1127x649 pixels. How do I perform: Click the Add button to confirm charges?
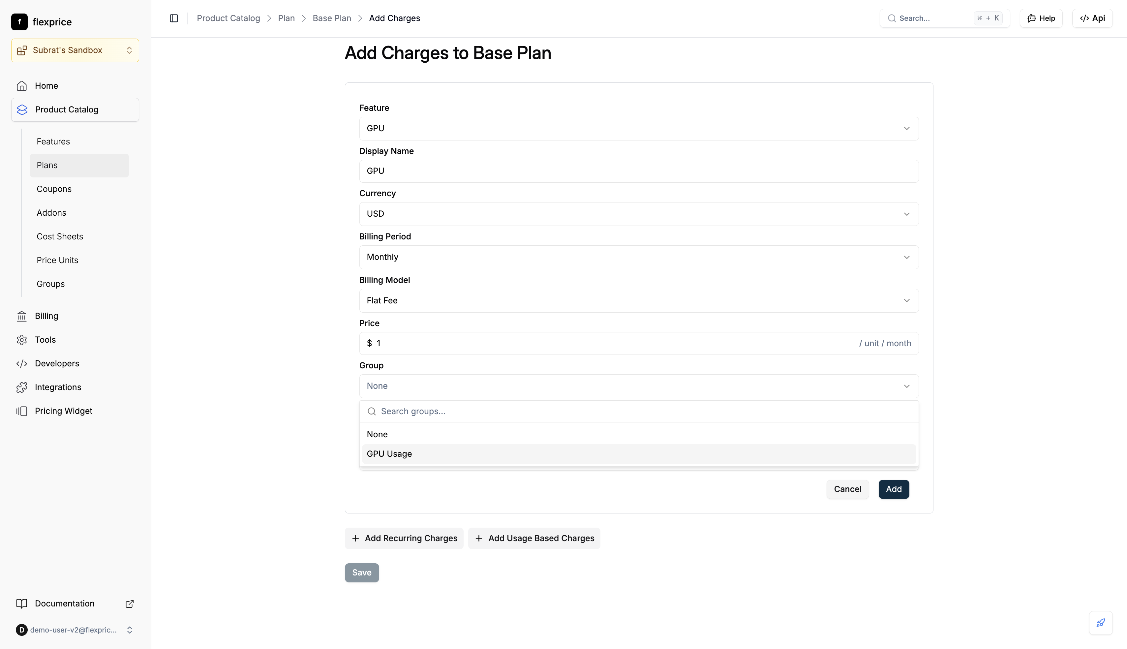[x=894, y=489]
